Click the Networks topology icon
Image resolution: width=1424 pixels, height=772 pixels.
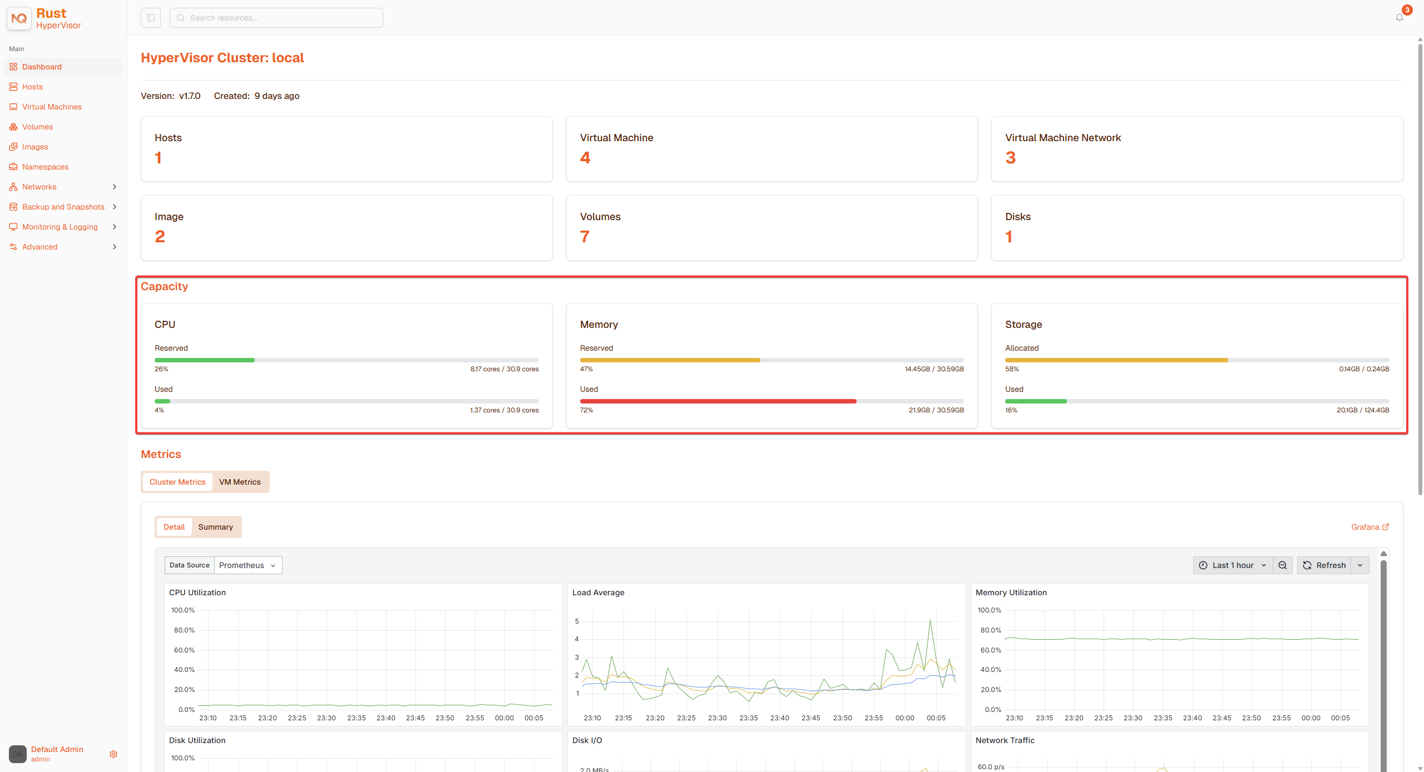13,187
